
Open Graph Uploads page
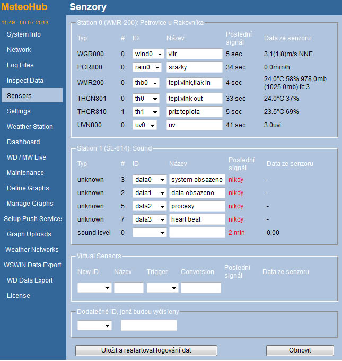click(29, 234)
